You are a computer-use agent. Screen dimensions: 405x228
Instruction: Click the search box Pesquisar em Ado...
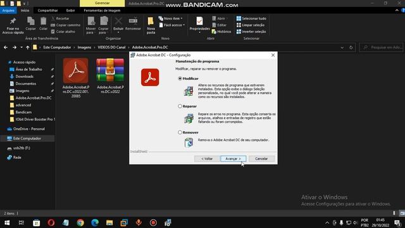point(381,47)
